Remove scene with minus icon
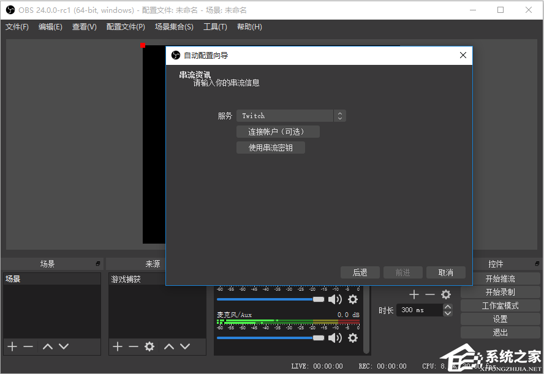Screen dimensions: 544x374 tap(28, 346)
